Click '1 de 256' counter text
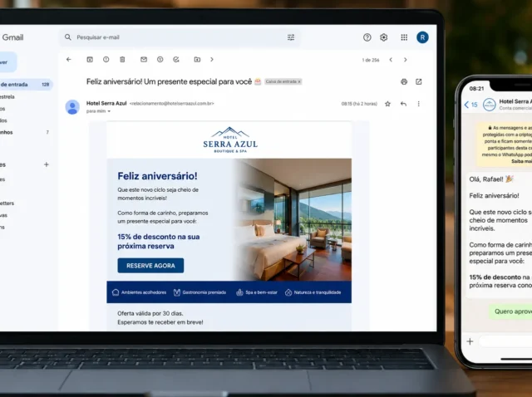Screen dimensions: 532x397 click(x=371, y=60)
